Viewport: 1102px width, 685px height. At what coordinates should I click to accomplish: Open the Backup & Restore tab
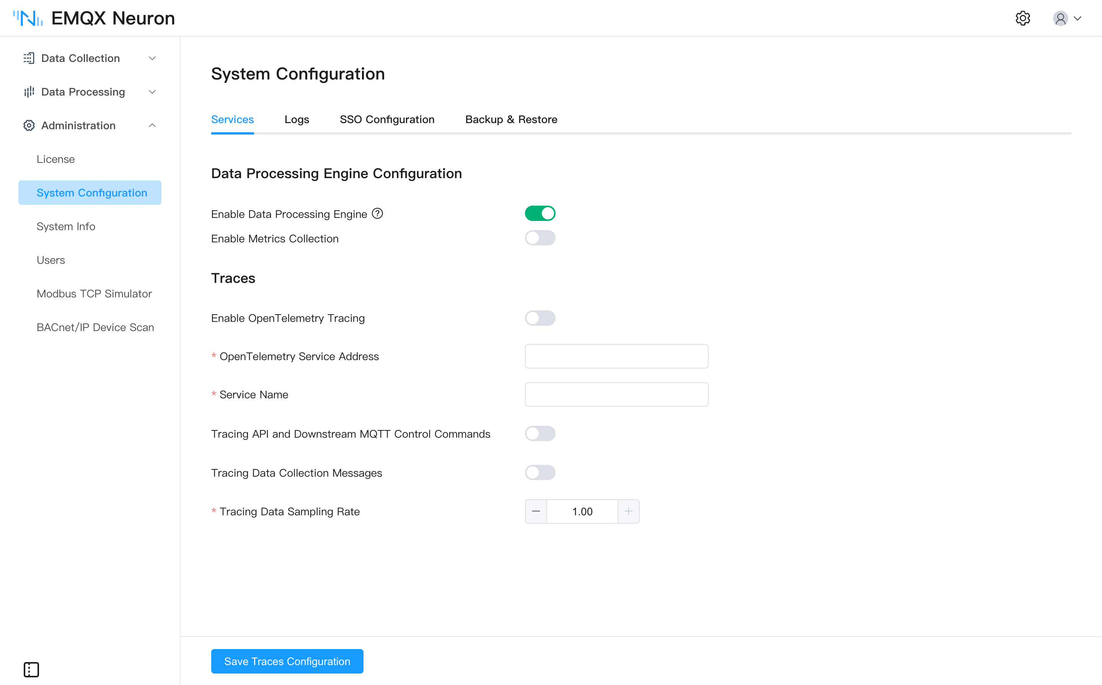point(511,119)
